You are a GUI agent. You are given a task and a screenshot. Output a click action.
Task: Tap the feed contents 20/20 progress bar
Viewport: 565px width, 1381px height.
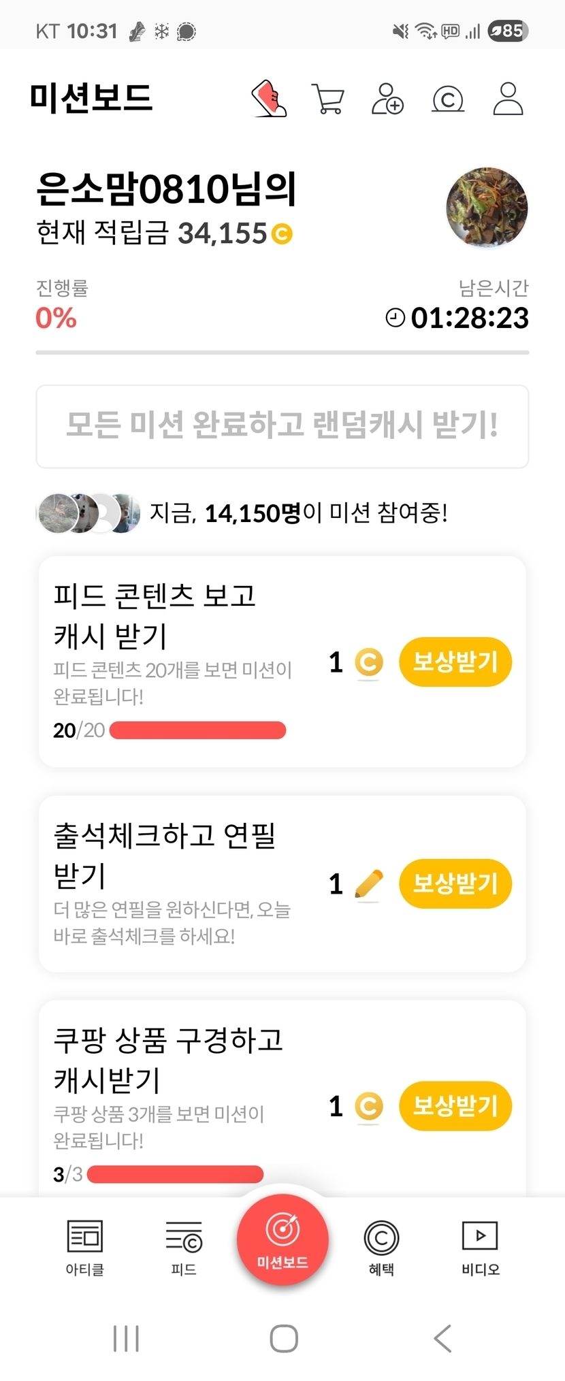(x=197, y=730)
